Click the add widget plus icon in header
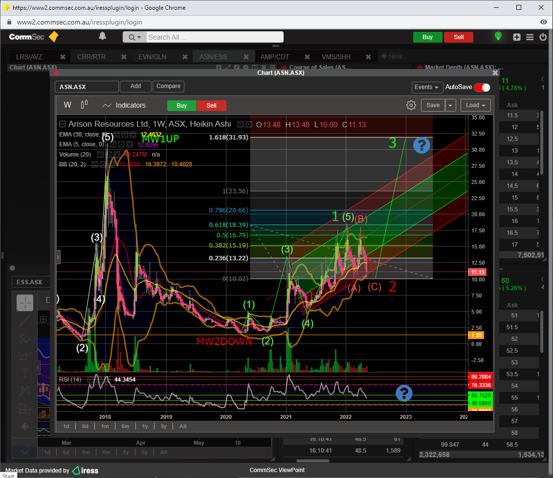 point(517,37)
